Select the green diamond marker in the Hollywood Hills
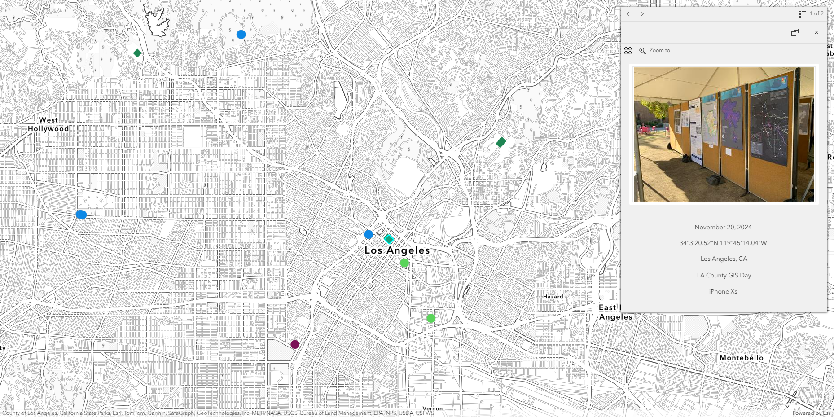Viewport: 834px width, 417px height. (x=138, y=53)
